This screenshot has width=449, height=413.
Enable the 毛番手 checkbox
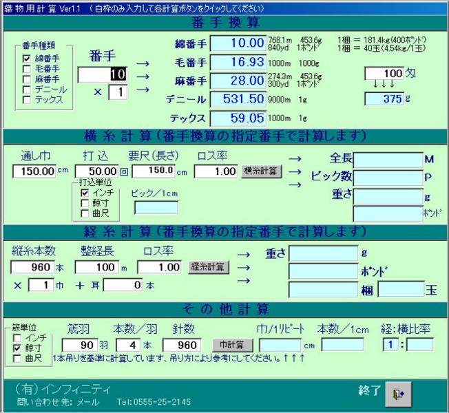coord(27,69)
